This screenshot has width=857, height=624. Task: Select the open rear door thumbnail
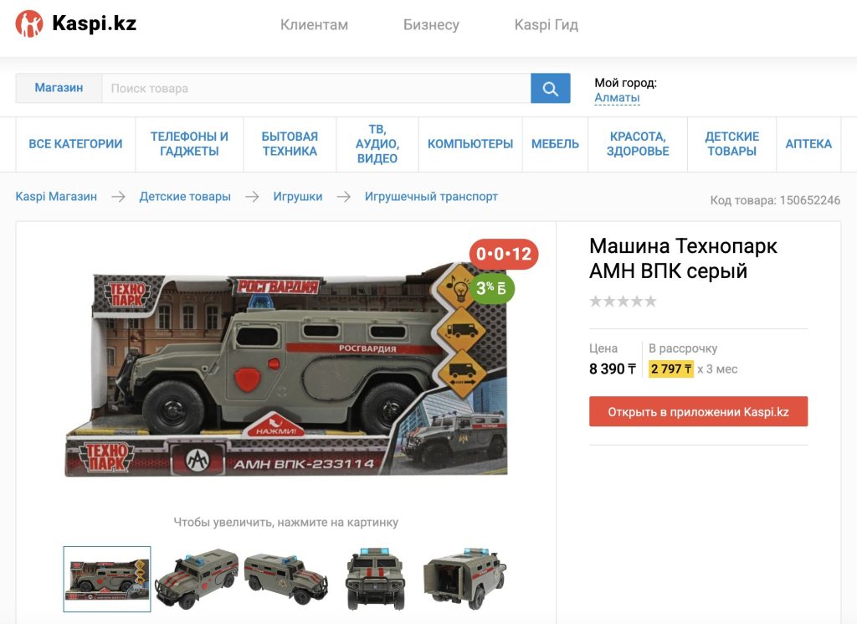(464, 579)
